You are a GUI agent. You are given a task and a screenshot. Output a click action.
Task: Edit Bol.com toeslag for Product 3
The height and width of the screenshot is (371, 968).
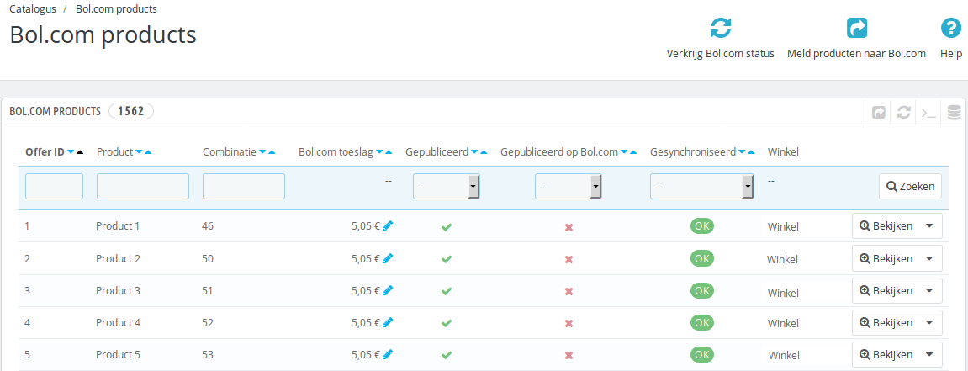(x=388, y=290)
